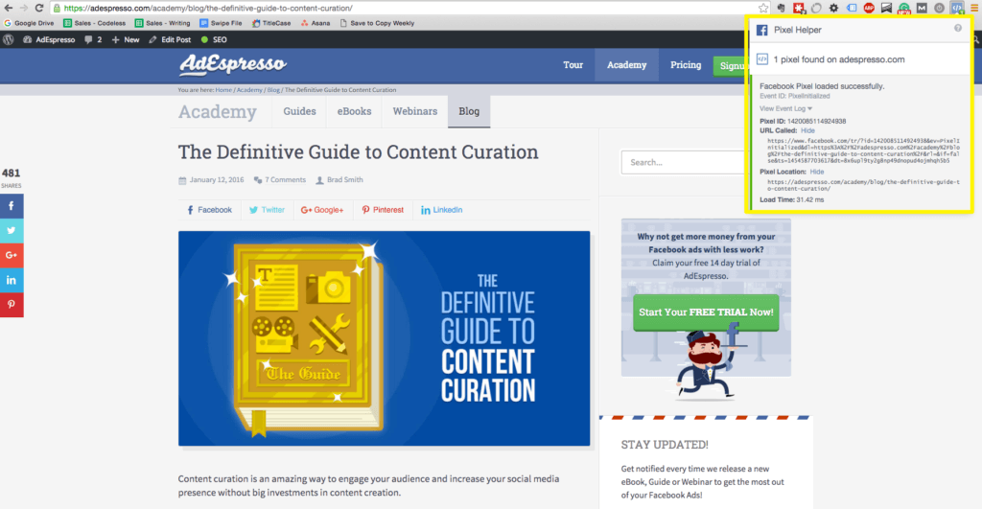Click the blog Search input field
982x509 pixels.
tap(684, 162)
